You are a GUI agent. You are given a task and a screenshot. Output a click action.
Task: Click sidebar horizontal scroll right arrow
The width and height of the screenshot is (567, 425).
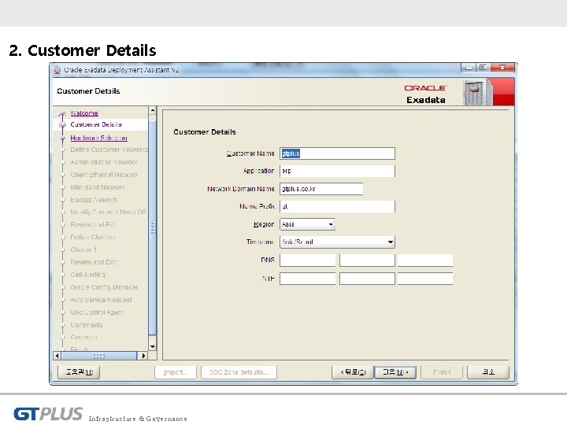tap(143, 356)
